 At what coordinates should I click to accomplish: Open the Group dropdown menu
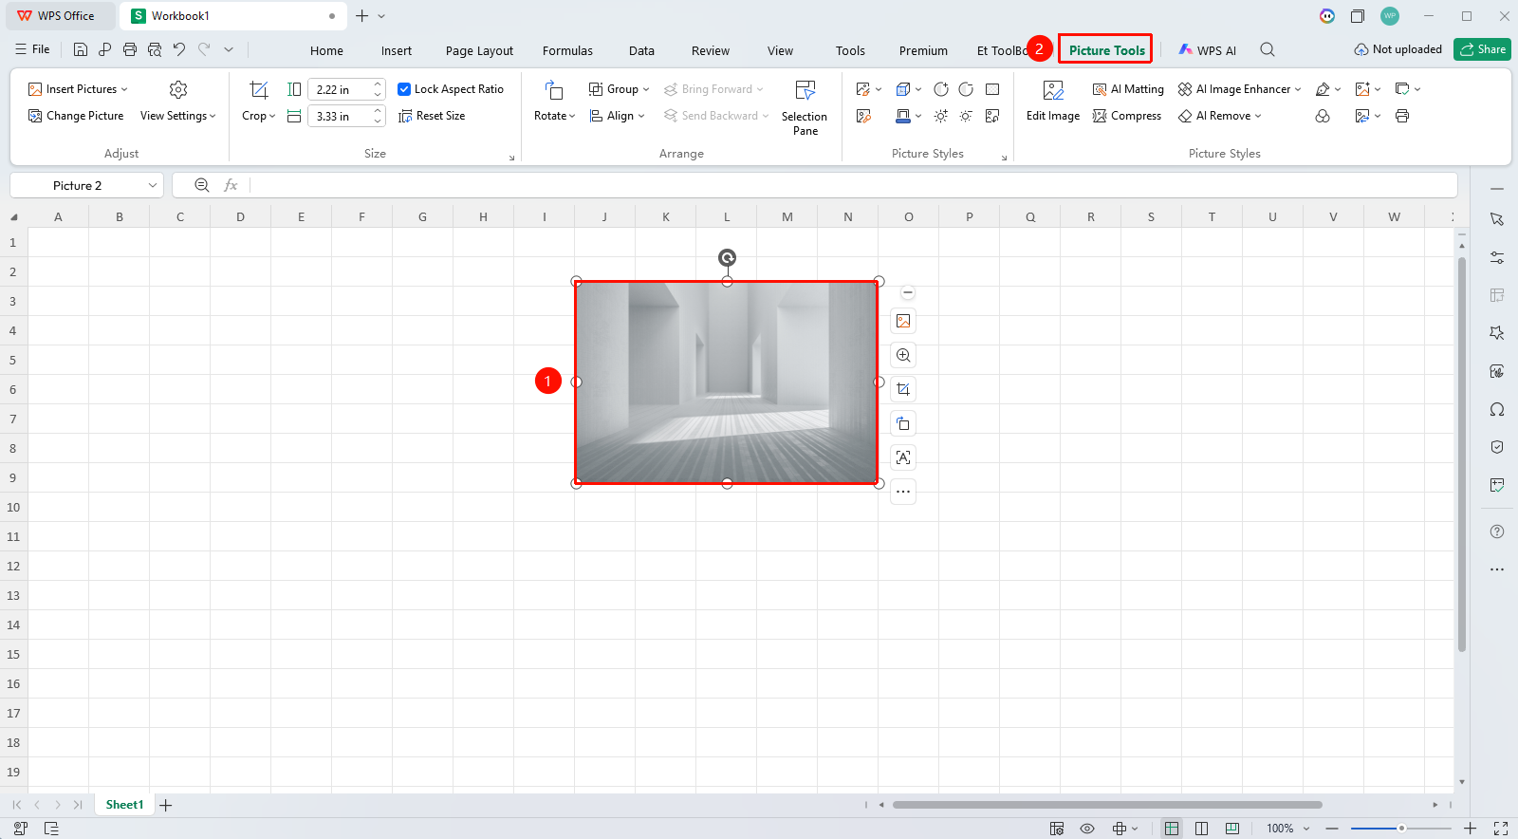(x=620, y=89)
